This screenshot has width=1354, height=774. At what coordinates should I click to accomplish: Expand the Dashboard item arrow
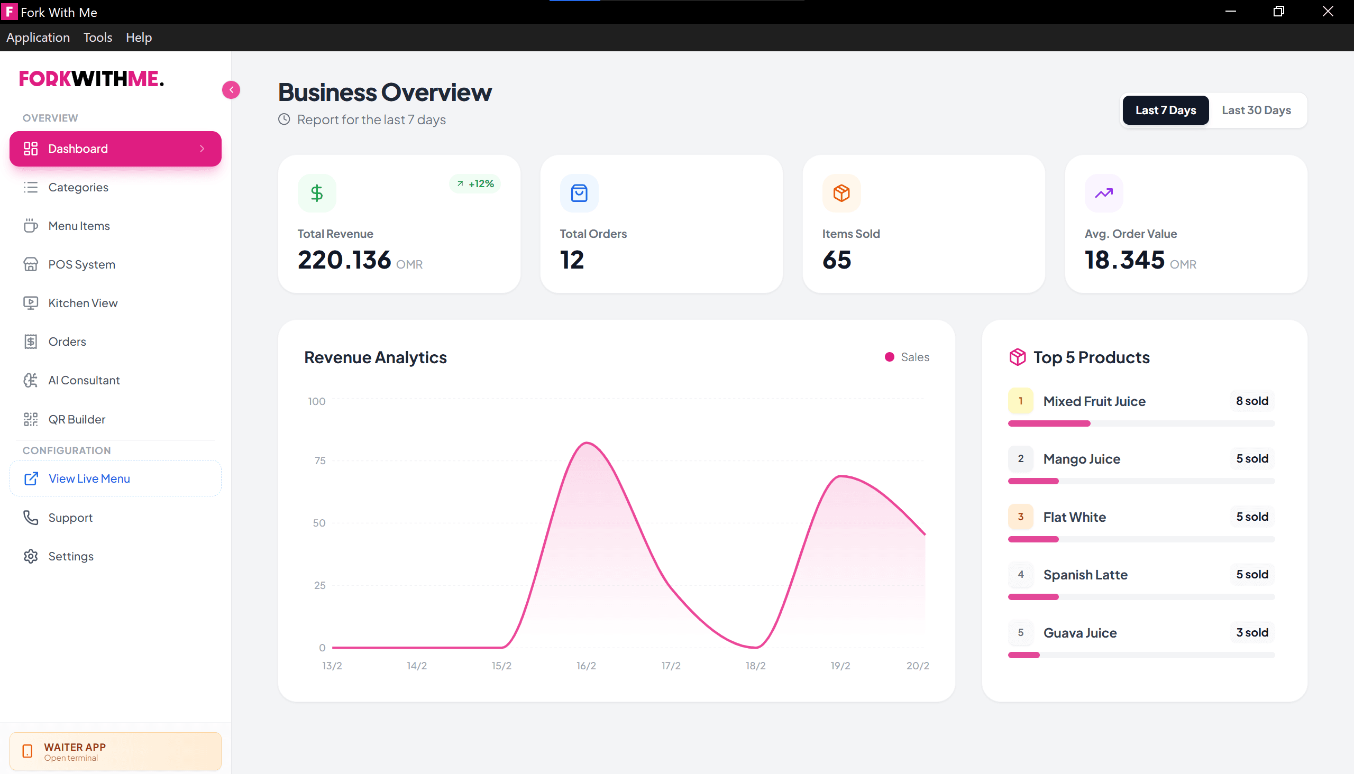tap(202, 149)
